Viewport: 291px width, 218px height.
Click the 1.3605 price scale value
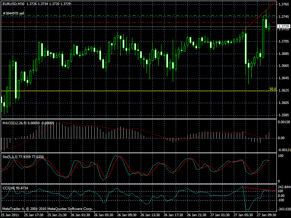click(x=284, y=103)
